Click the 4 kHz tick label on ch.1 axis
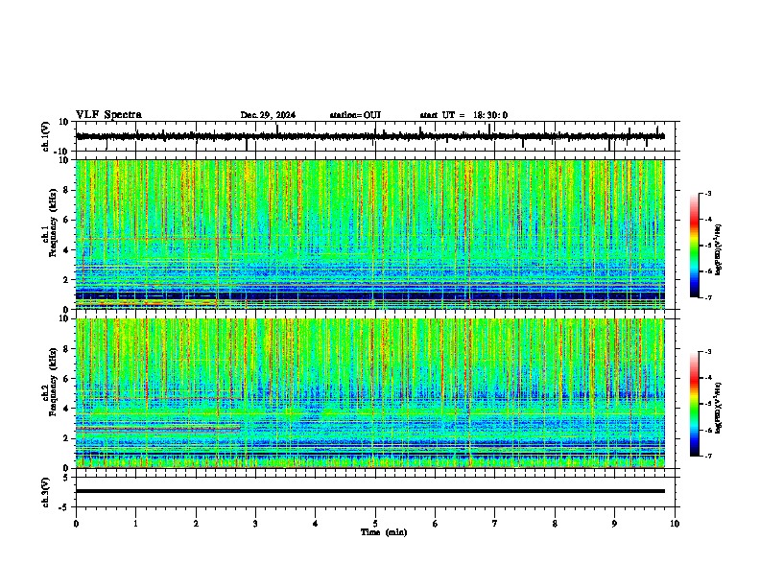 [66, 250]
